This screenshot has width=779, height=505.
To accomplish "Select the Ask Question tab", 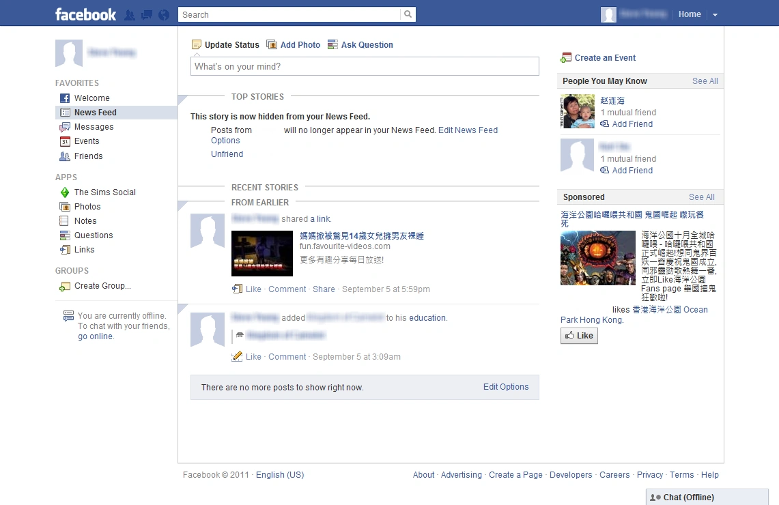I will (360, 44).
